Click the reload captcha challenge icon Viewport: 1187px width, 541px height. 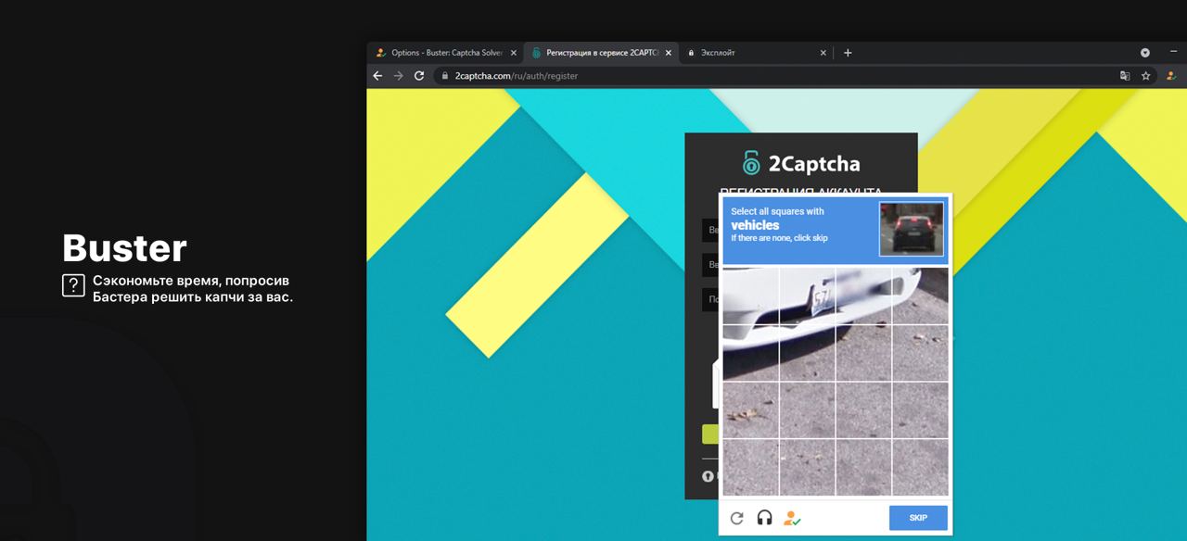point(736,518)
